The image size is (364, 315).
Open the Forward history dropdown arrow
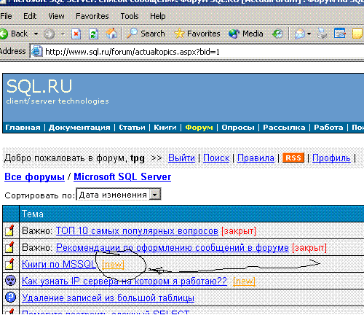coord(63,34)
